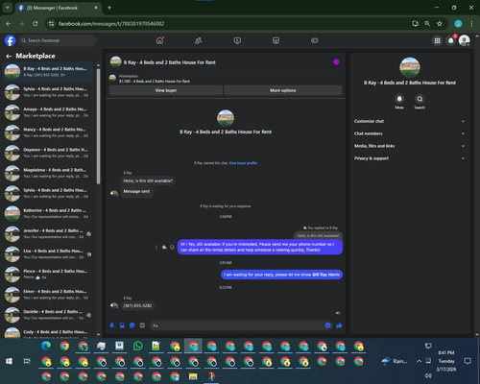Open the Dayanne conversation in list
The image size is (480, 384).
point(48,153)
